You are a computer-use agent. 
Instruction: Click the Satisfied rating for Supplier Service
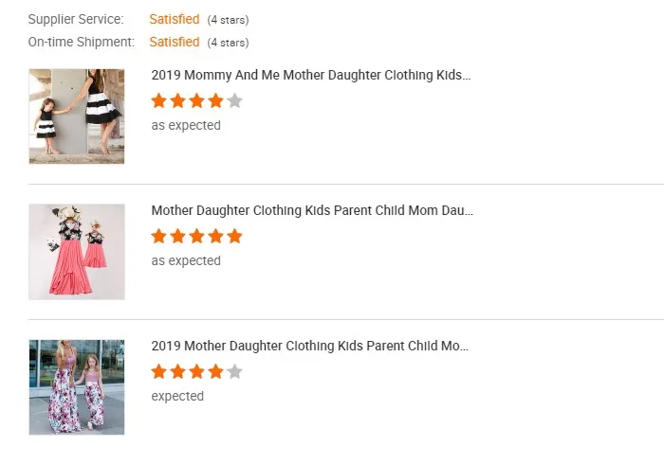pyautogui.click(x=174, y=20)
